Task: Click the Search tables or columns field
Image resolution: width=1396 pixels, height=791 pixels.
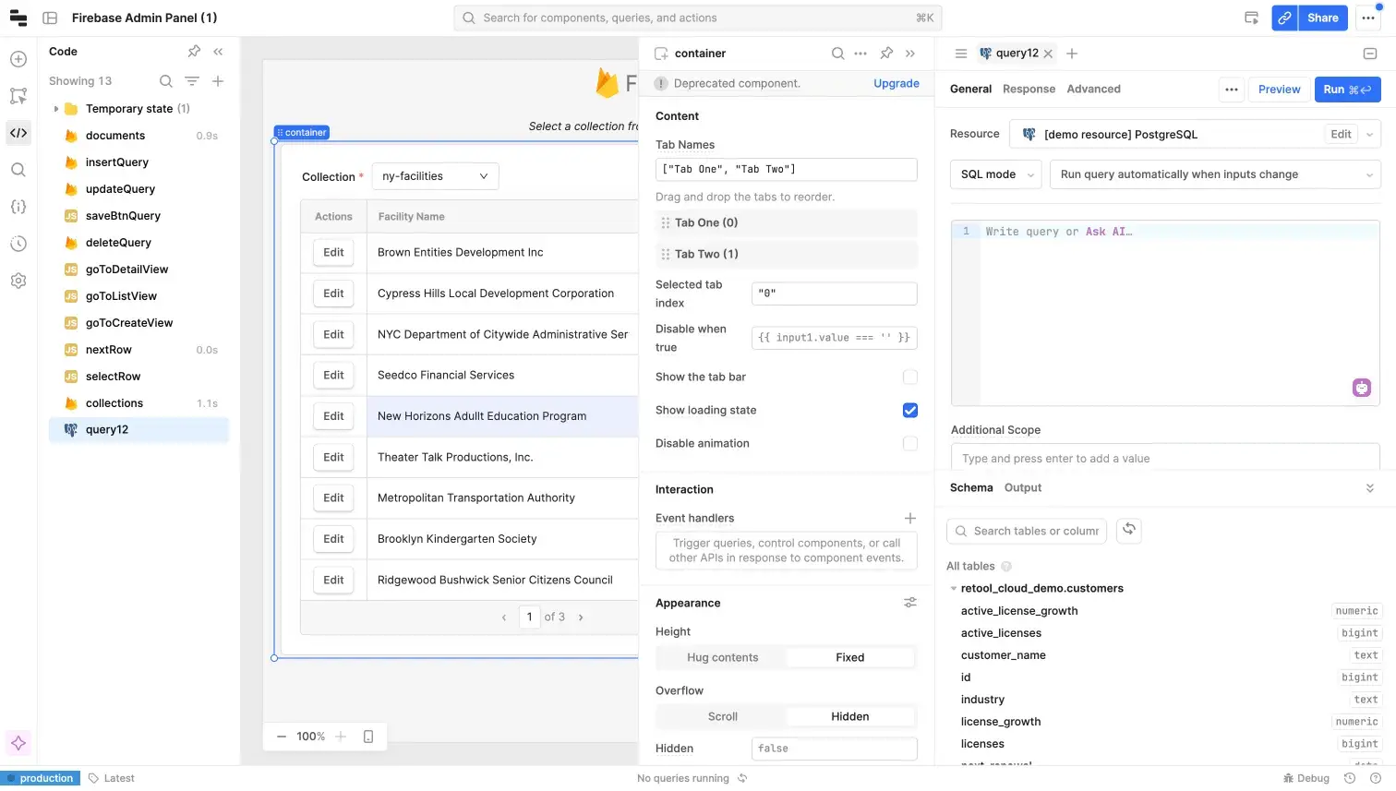Action: 1027,531
